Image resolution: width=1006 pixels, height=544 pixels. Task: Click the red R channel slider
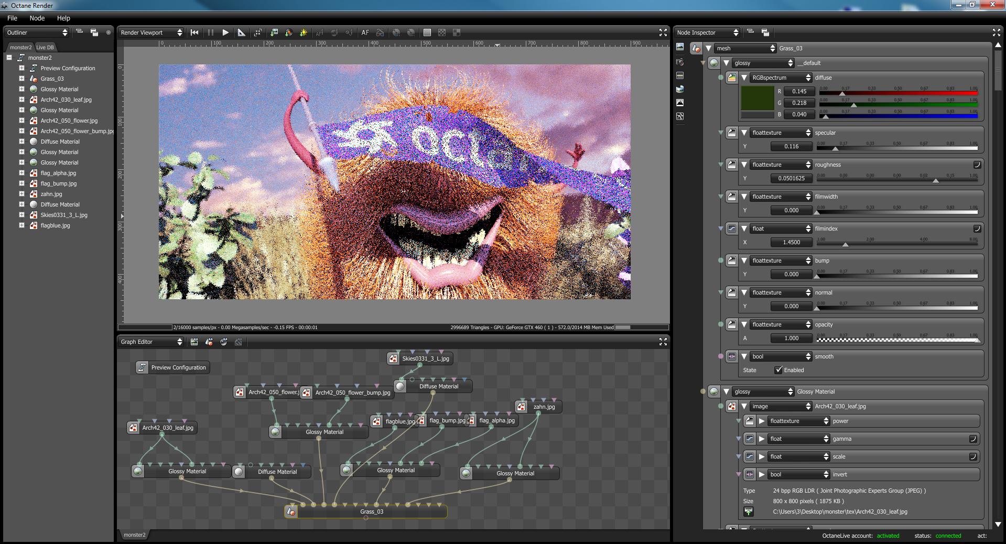(898, 93)
